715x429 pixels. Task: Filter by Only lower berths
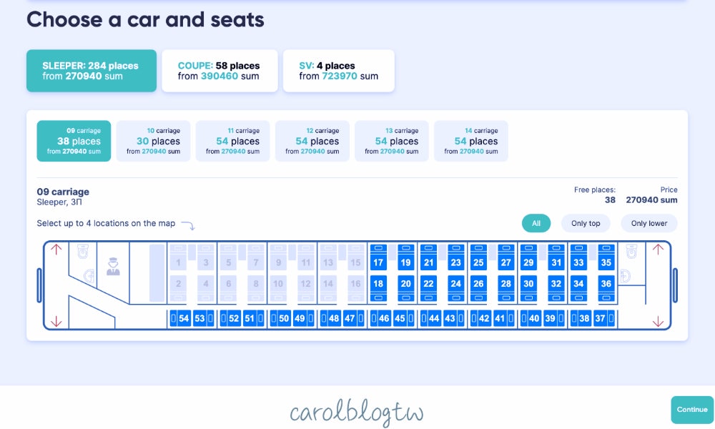[x=649, y=223]
